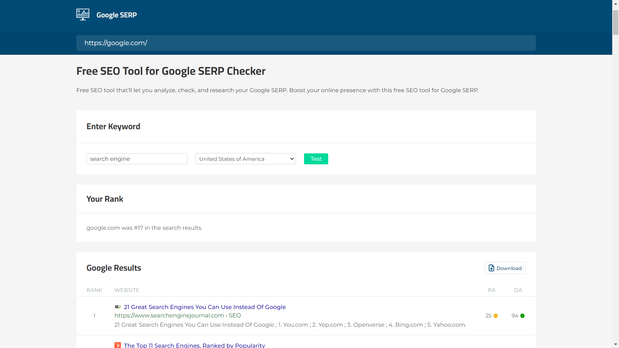619x348 pixels.
Task: Click the 'Your Rank' section heading
Action: pos(105,199)
